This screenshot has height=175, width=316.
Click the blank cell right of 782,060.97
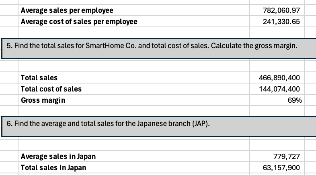310,10
